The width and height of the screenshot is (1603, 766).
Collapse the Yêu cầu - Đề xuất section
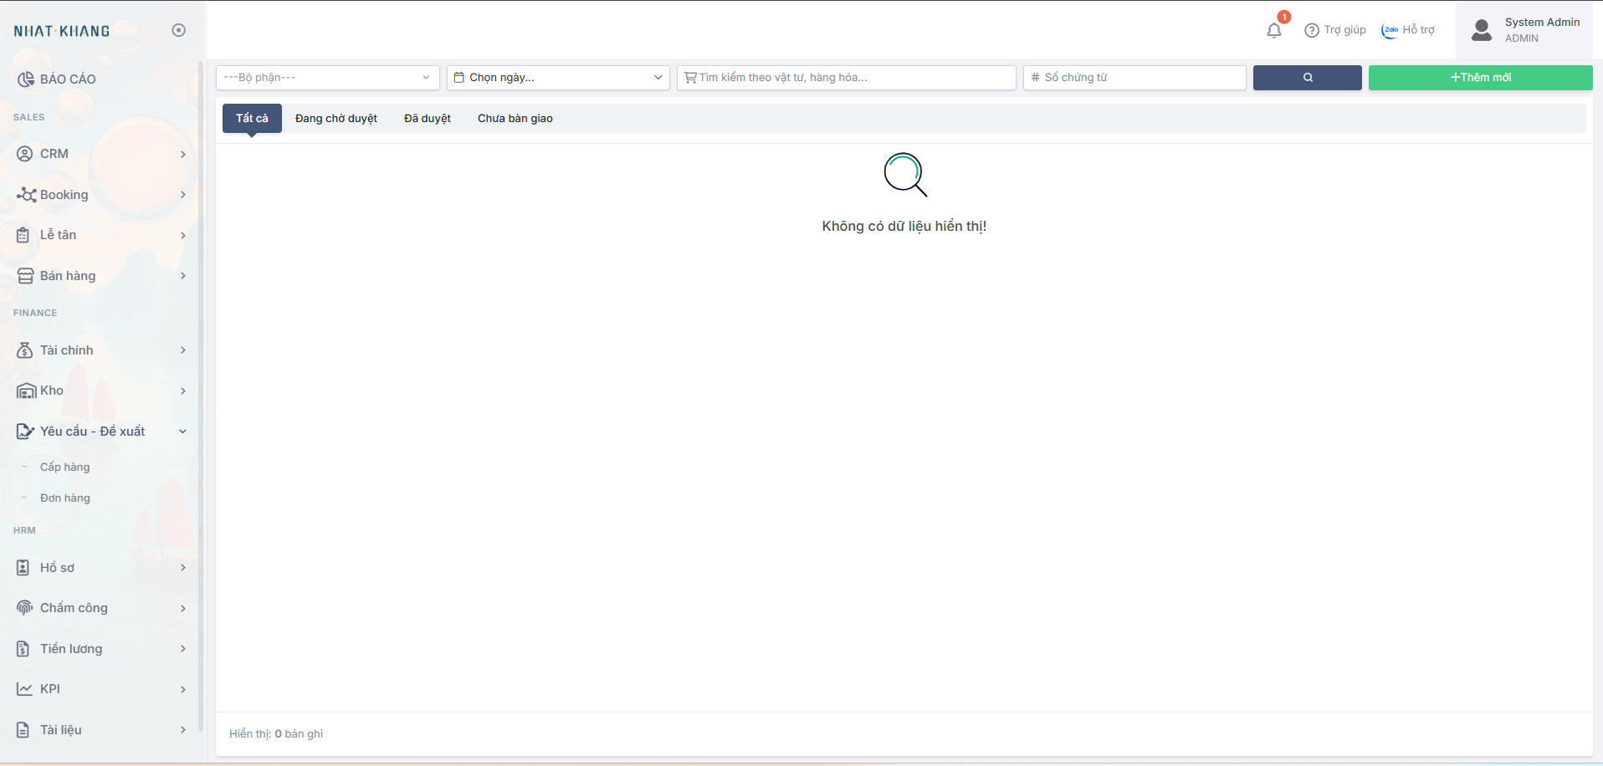[x=182, y=432]
